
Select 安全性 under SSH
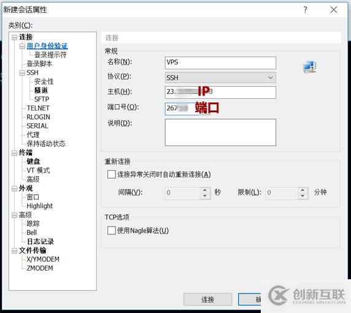click(x=44, y=82)
